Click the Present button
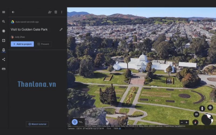Screen dimensions: 216x135 click(43, 44)
